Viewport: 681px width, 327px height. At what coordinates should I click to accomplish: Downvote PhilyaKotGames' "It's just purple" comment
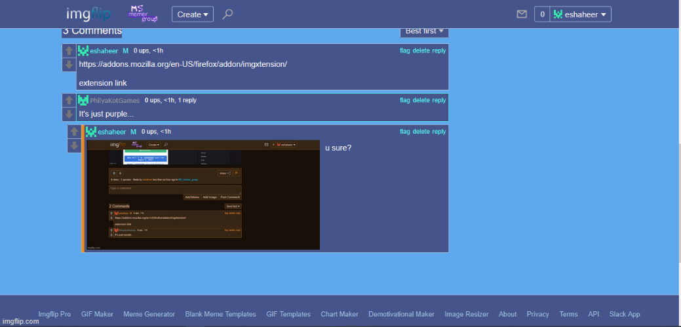pos(69,113)
